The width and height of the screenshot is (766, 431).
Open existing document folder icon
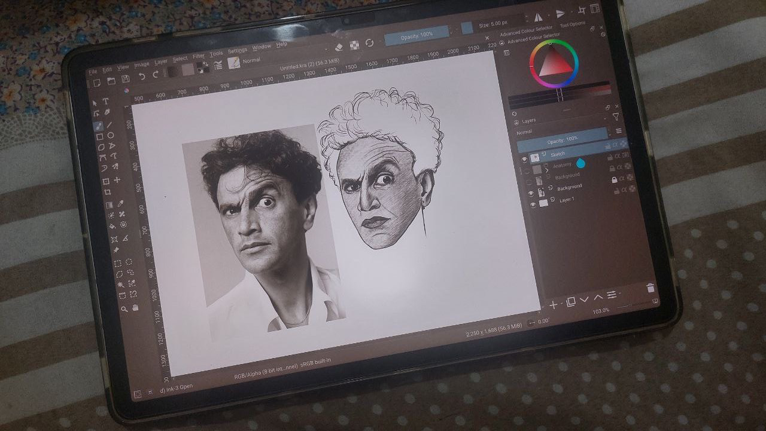111,81
